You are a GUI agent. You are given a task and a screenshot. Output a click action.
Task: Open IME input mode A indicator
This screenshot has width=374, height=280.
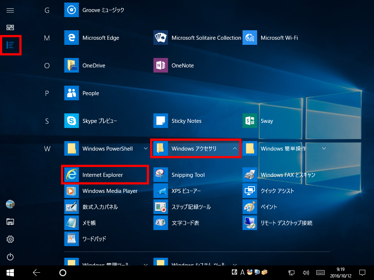[x=243, y=272]
